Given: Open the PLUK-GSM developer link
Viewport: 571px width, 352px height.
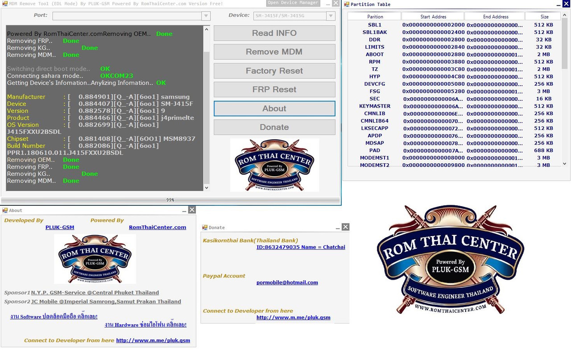Looking at the screenshot, I should (x=60, y=228).
